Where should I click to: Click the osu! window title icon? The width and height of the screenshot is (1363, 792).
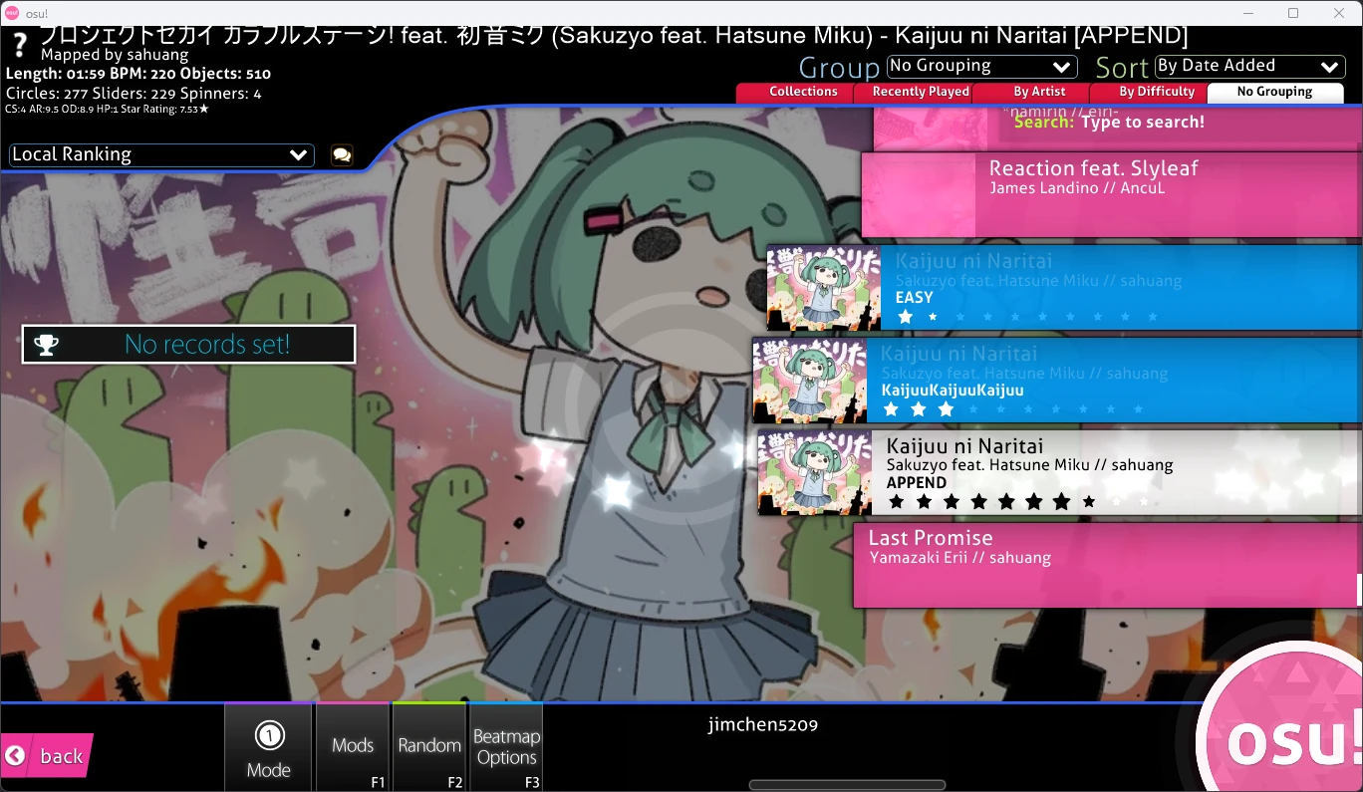coord(13,13)
